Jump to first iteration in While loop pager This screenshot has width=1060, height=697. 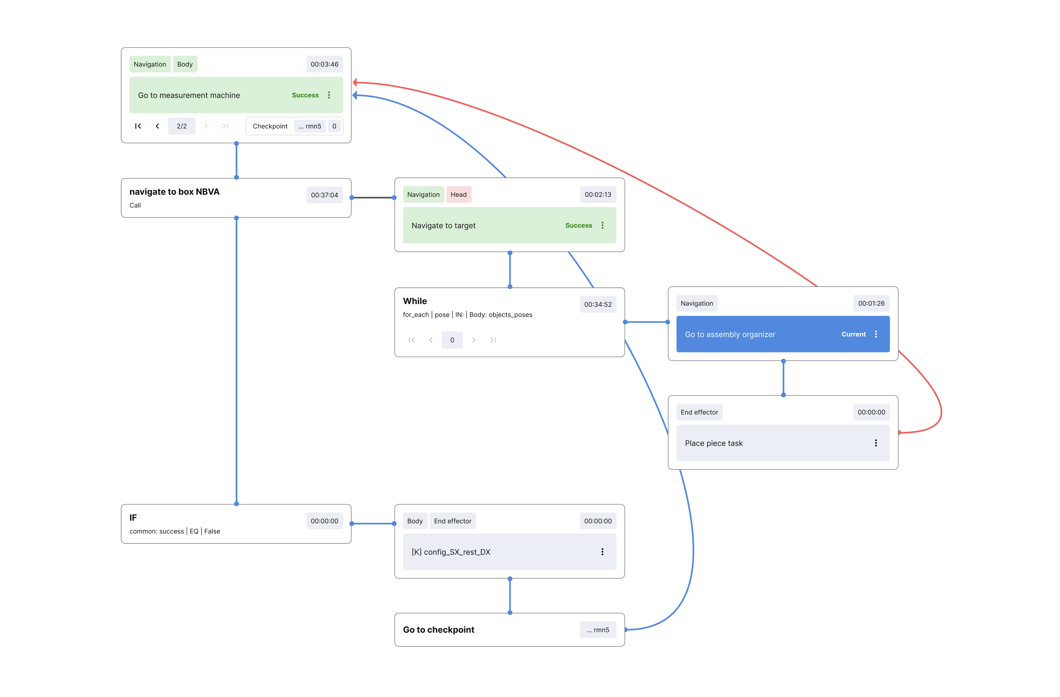tap(412, 340)
